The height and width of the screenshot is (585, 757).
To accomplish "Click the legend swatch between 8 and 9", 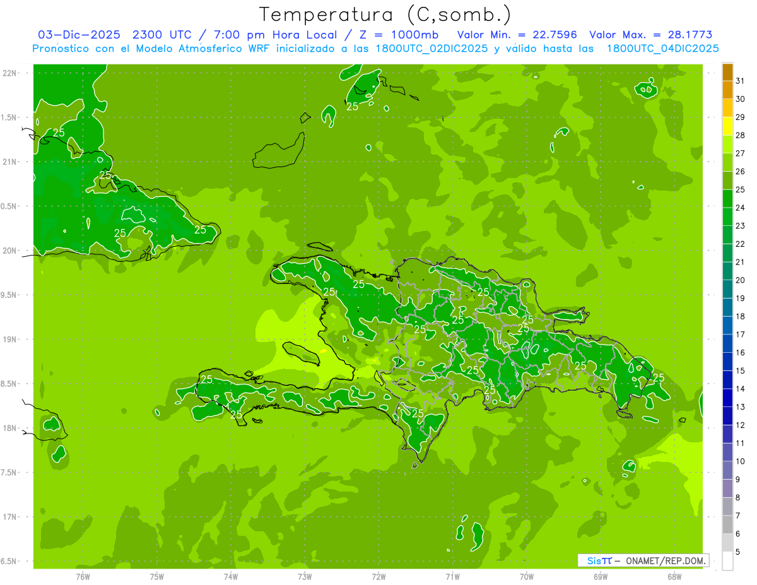I will pyautogui.click(x=727, y=488).
